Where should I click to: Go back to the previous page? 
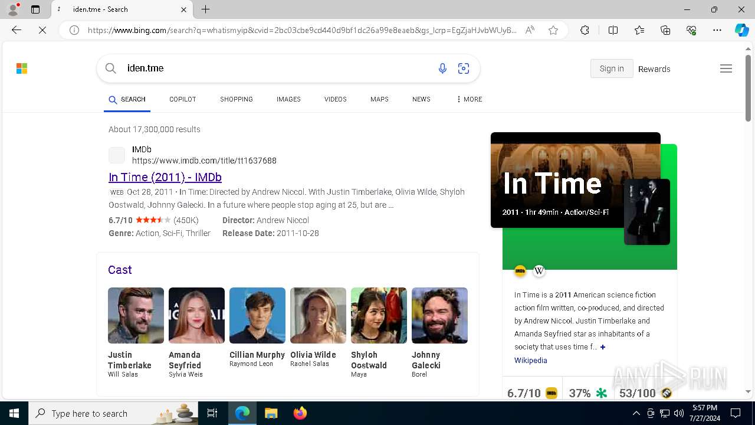tap(17, 30)
